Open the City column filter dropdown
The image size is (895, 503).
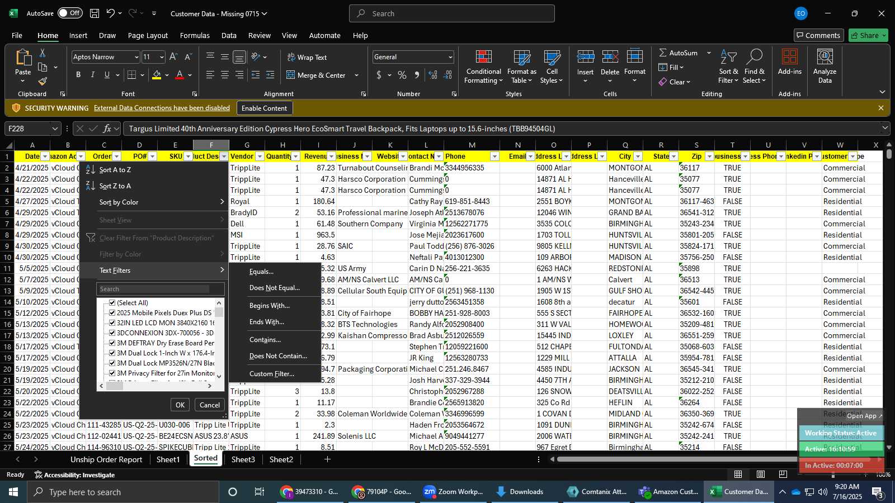(x=638, y=156)
